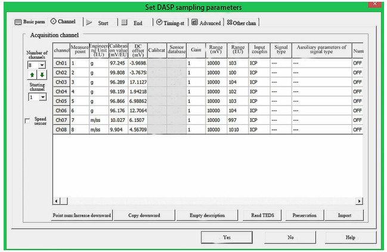Click the horizontal scrollbar right arrow
This screenshot has width=387, height=252.
(x=359, y=201)
